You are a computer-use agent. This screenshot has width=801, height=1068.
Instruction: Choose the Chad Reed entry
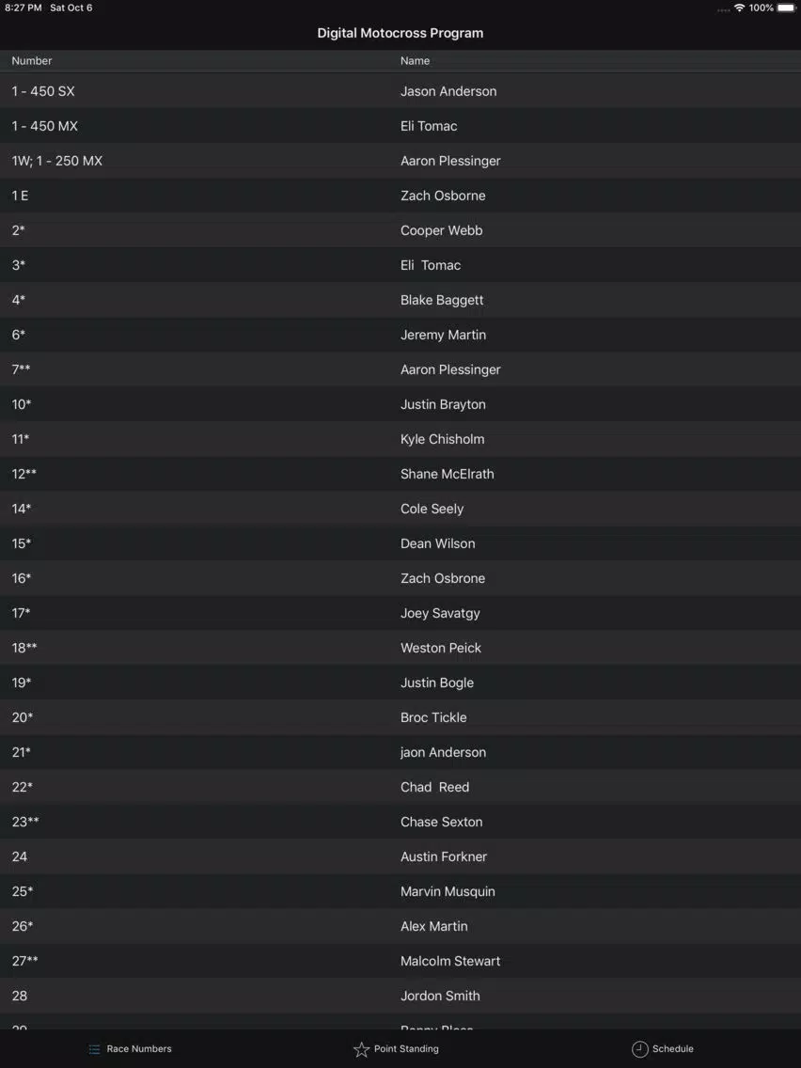(x=400, y=787)
